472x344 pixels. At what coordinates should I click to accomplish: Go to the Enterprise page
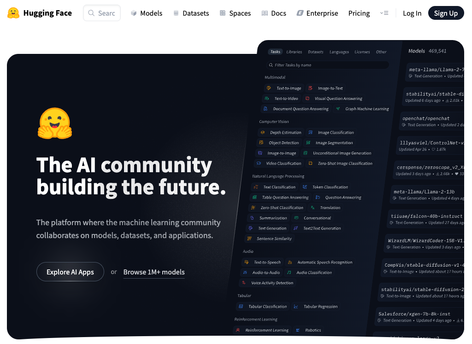(318, 13)
